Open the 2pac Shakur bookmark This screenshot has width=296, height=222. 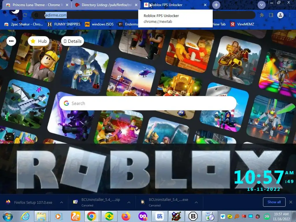pyautogui.click(x=24, y=24)
